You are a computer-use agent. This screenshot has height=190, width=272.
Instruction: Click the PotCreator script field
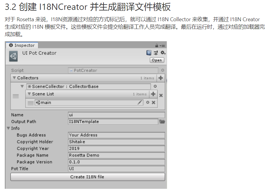coord(113,70)
